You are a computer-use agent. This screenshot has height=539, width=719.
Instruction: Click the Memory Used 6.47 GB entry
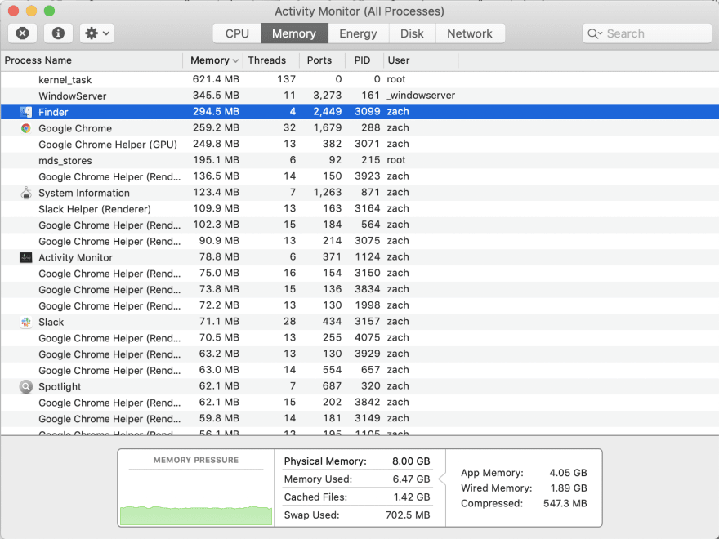[x=357, y=479]
